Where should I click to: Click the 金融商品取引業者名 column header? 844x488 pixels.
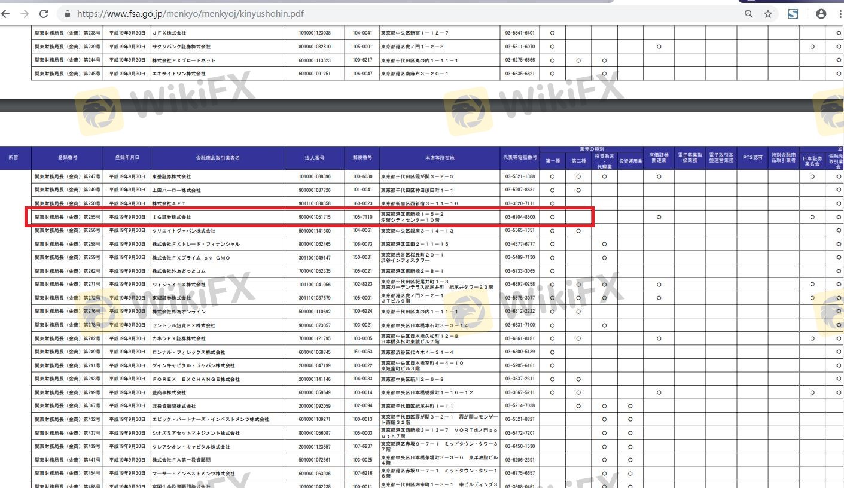(218, 158)
